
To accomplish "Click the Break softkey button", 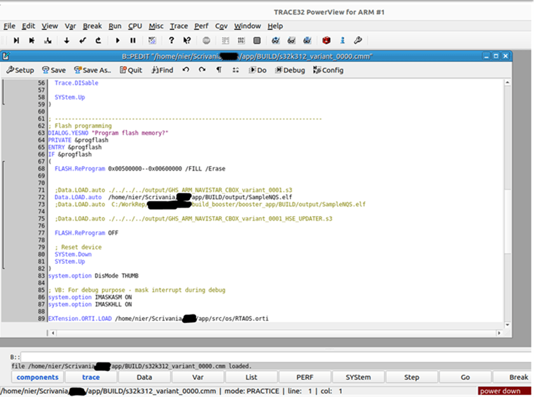I will tap(512, 377).
